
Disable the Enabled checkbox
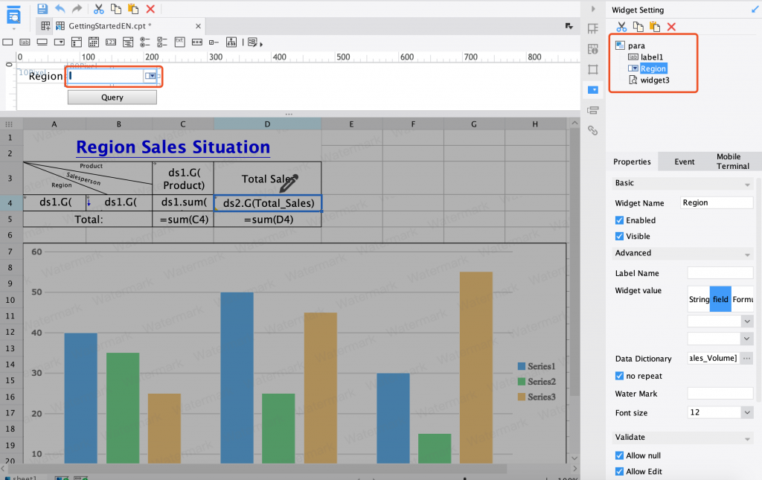[620, 220]
